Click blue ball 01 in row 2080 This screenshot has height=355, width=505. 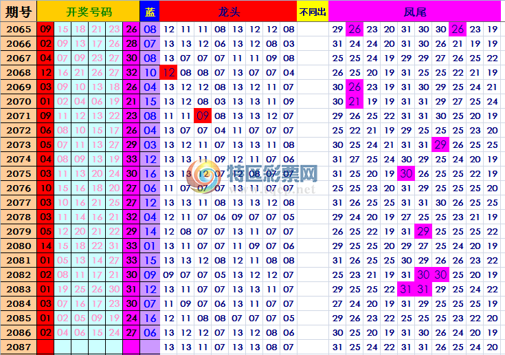(150, 246)
